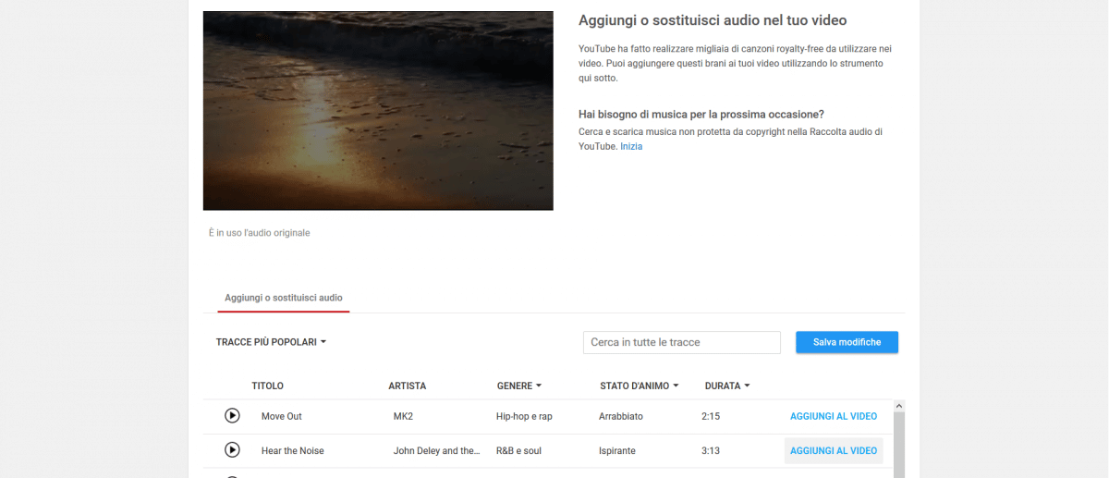Expand the Tracce più popolari dropdown
The image size is (1109, 478).
click(x=271, y=342)
